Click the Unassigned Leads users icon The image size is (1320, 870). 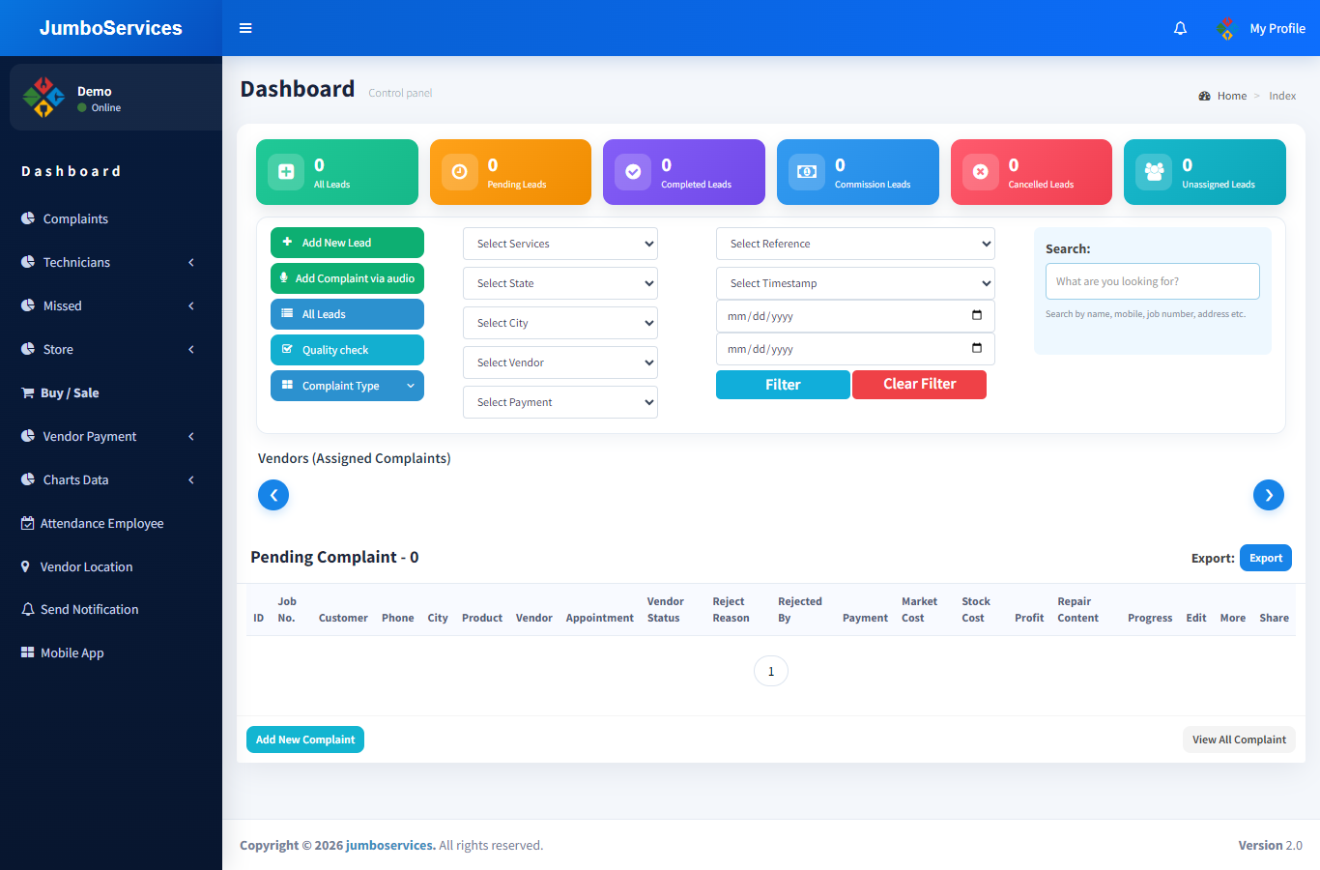pos(1154,172)
